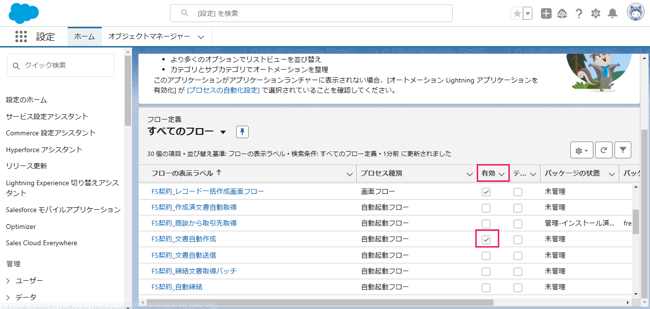Screen dimensions: 650x309
Task: Open the App Launcher dots icon
Action: 21,36
